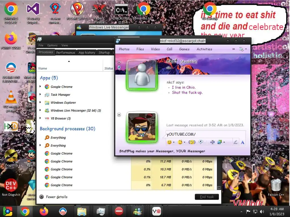The image size is (290, 217).
Task: Open Falcon C++ recycle bin icon
Action: (x=276, y=187)
